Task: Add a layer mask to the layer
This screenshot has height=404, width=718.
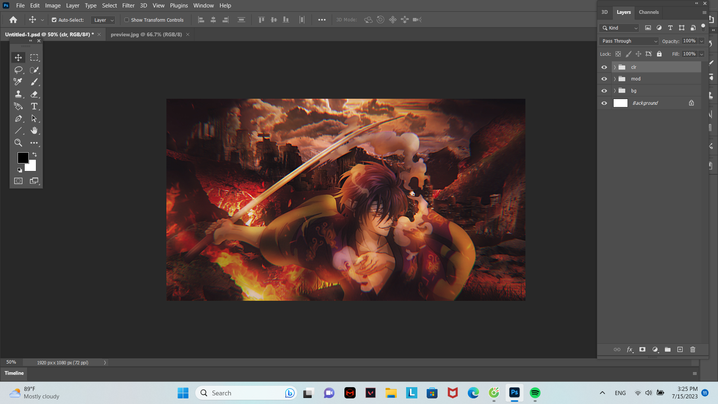Action: pyautogui.click(x=642, y=349)
